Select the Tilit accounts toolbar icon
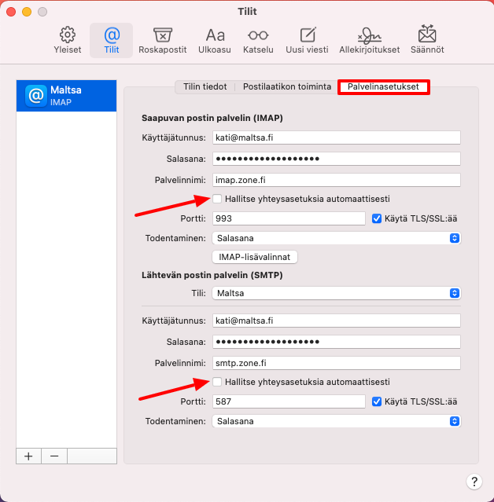 point(112,40)
